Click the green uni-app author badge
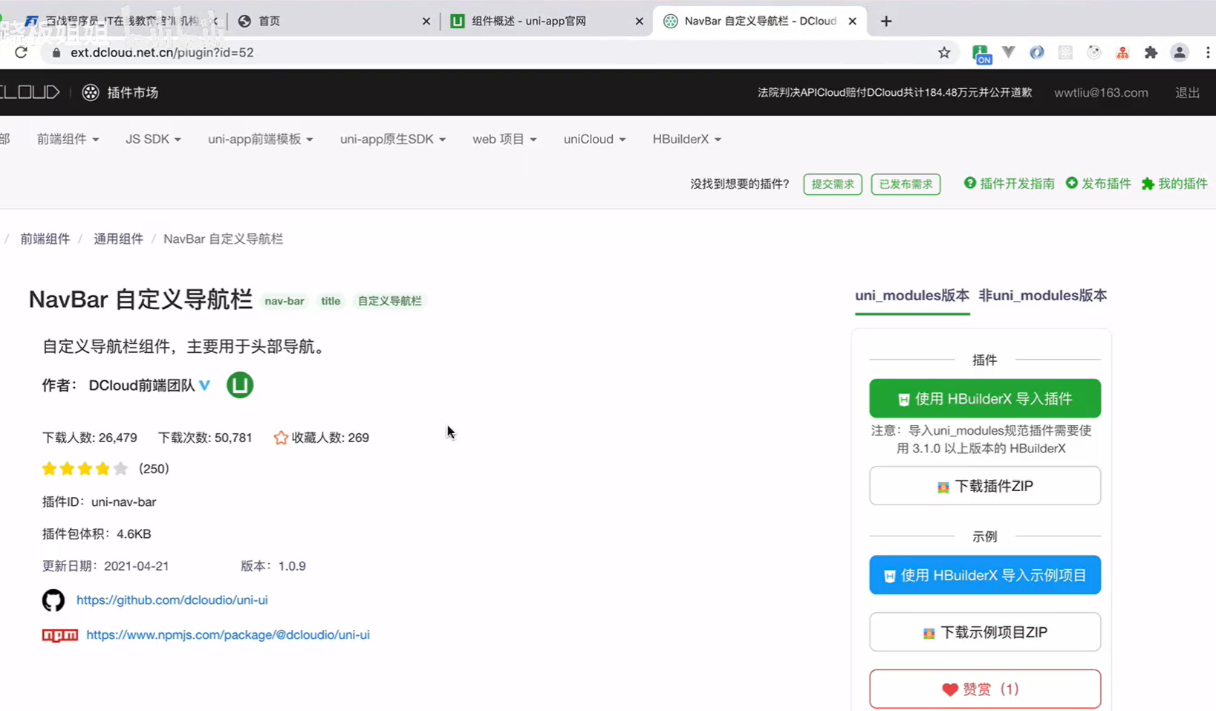 (x=240, y=385)
